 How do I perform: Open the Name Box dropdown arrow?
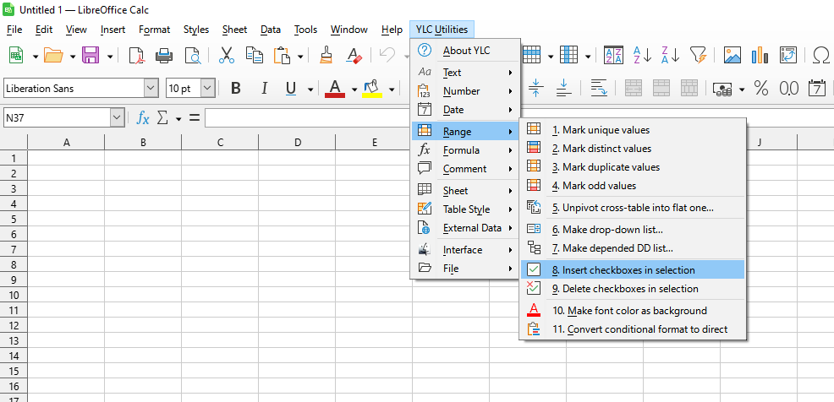pyautogui.click(x=117, y=118)
